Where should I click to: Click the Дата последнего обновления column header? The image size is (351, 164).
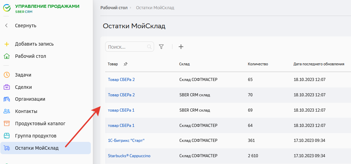click(x=319, y=64)
